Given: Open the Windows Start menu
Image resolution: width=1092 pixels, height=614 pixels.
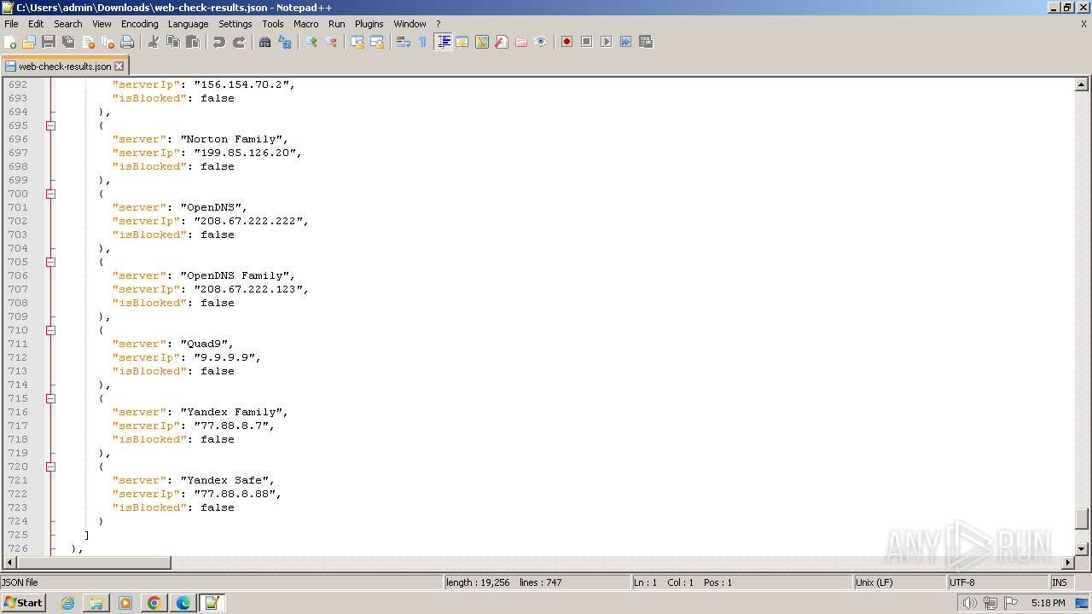Looking at the screenshot, I should pyautogui.click(x=24, y=602).
